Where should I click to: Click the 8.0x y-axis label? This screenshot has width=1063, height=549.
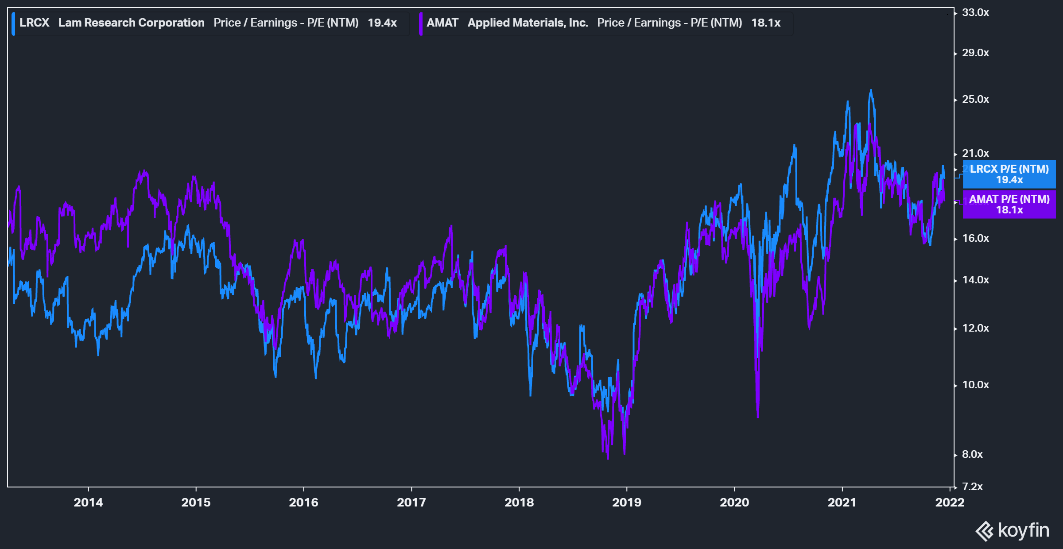[972, 454]
